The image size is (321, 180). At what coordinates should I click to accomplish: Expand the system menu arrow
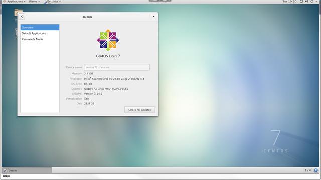pos(316,1)
